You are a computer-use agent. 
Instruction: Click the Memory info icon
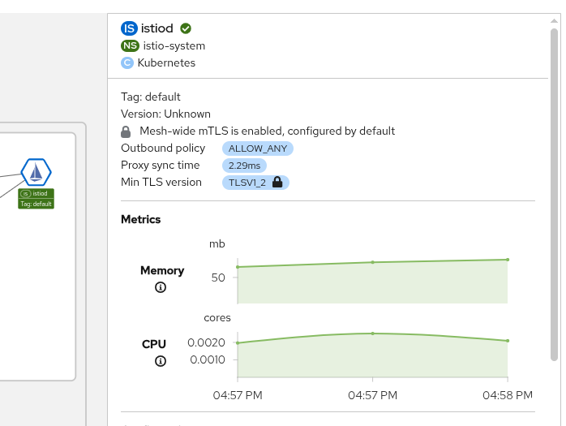(161, 287)
